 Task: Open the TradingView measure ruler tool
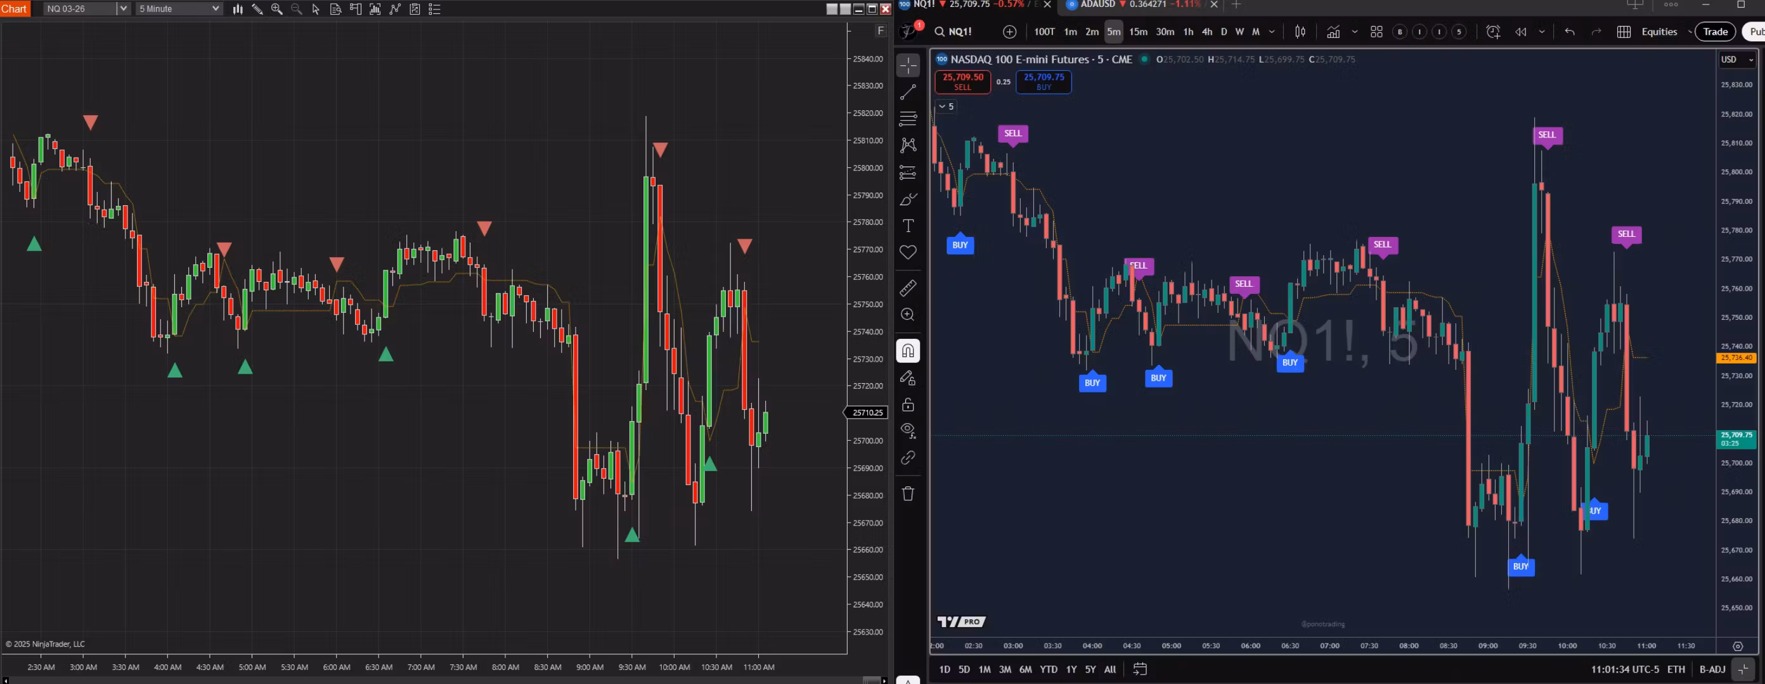pos(908,288)
